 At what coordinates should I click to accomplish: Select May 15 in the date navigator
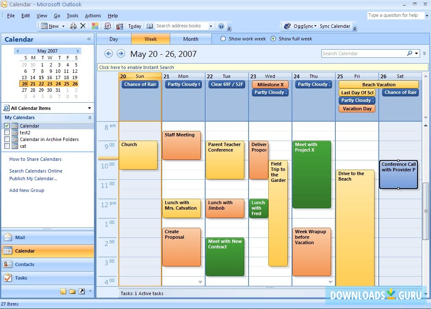click(x=41, y=77)
